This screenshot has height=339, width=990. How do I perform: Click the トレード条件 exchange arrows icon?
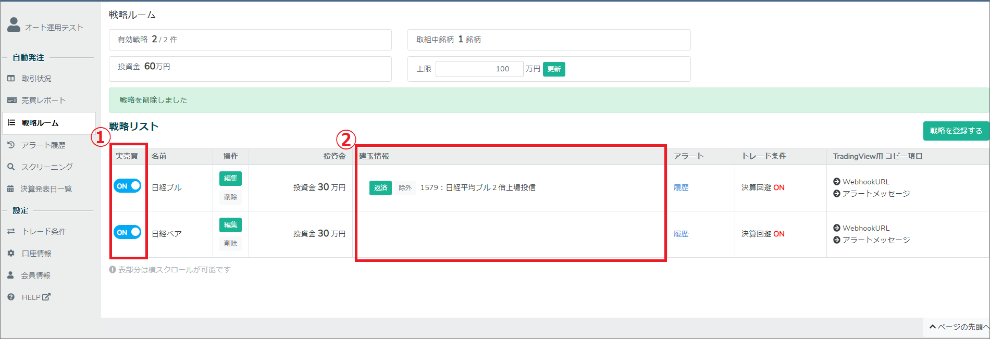pyautogui.click(x=11, y=231)
